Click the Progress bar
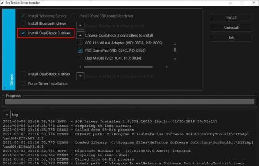Image resolution: width=259 pixels, height=166 pixels. pyautogui.click(x=129, y=102)
